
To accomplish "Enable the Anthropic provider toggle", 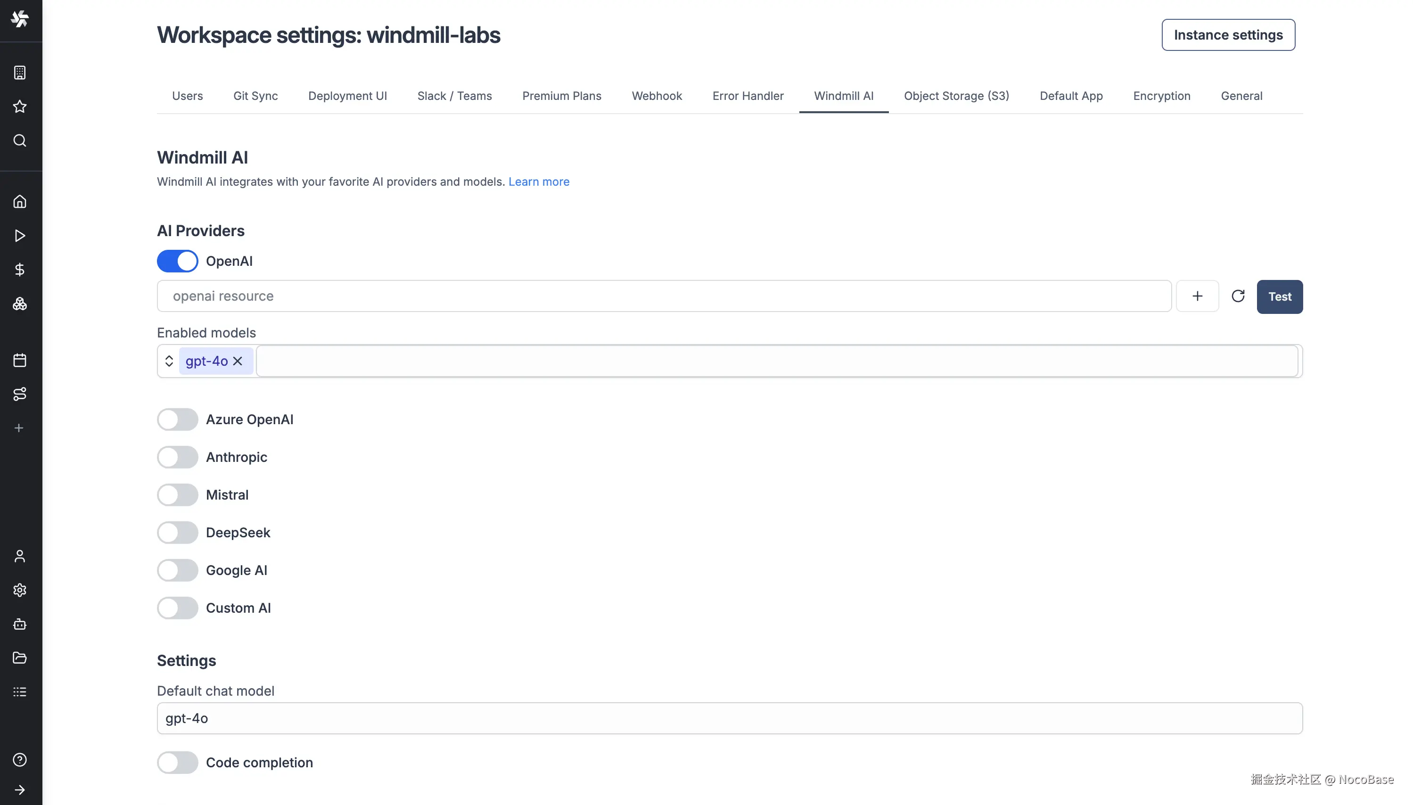I will 178,457.
